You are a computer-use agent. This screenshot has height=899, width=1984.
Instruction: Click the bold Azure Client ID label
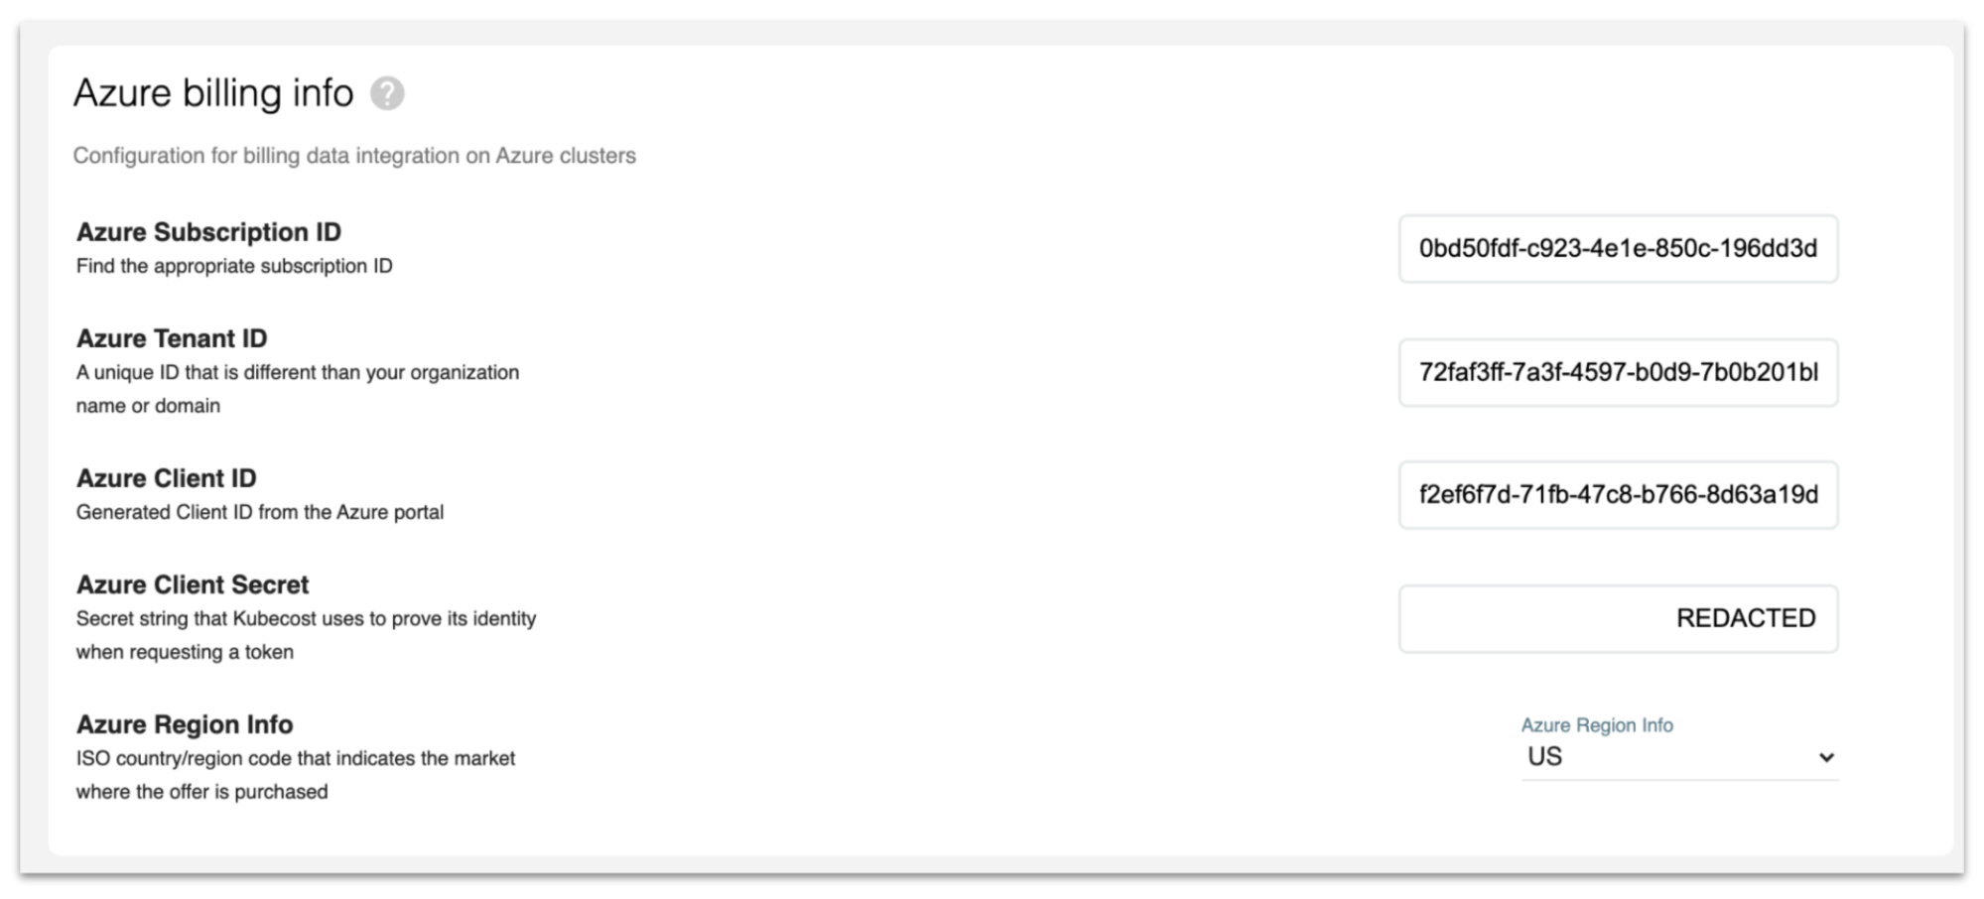click(x=166, y=478)
